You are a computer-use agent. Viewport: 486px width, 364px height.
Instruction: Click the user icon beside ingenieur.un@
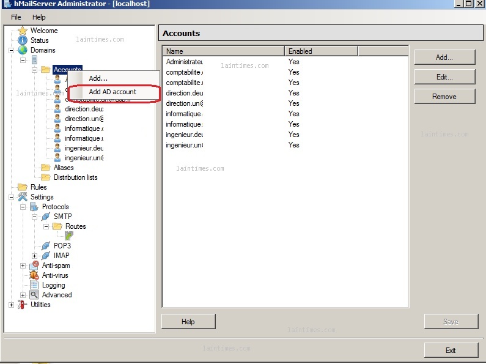pos(57,158)
